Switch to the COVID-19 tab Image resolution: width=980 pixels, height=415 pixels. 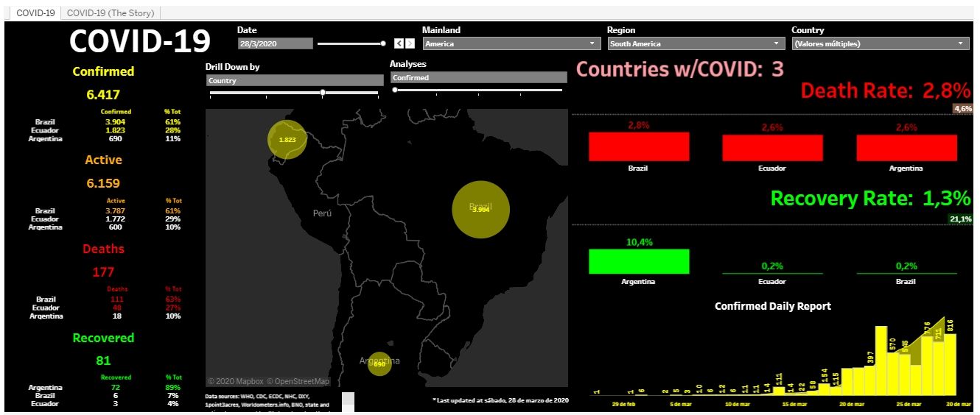click(x=35, y=13)
